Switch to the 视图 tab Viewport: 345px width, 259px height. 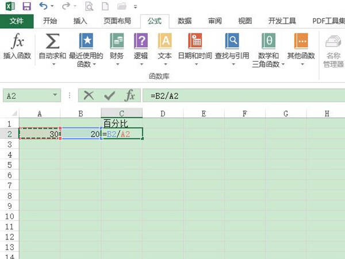tap(245, 21)
